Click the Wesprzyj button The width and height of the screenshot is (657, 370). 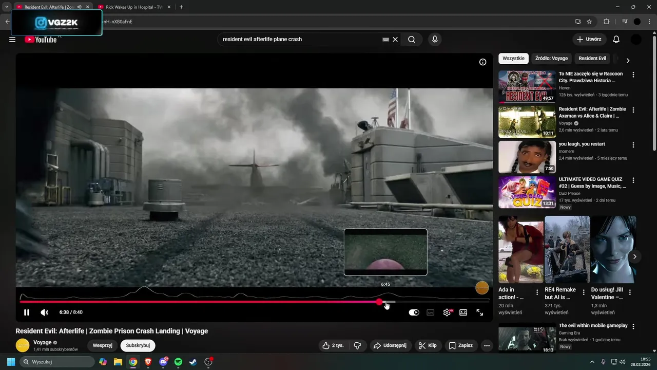pyautogui.click(x=103, y=345)
